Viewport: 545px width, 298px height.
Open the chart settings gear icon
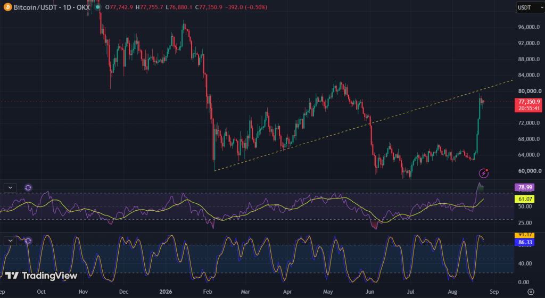(x=531, y=292)
